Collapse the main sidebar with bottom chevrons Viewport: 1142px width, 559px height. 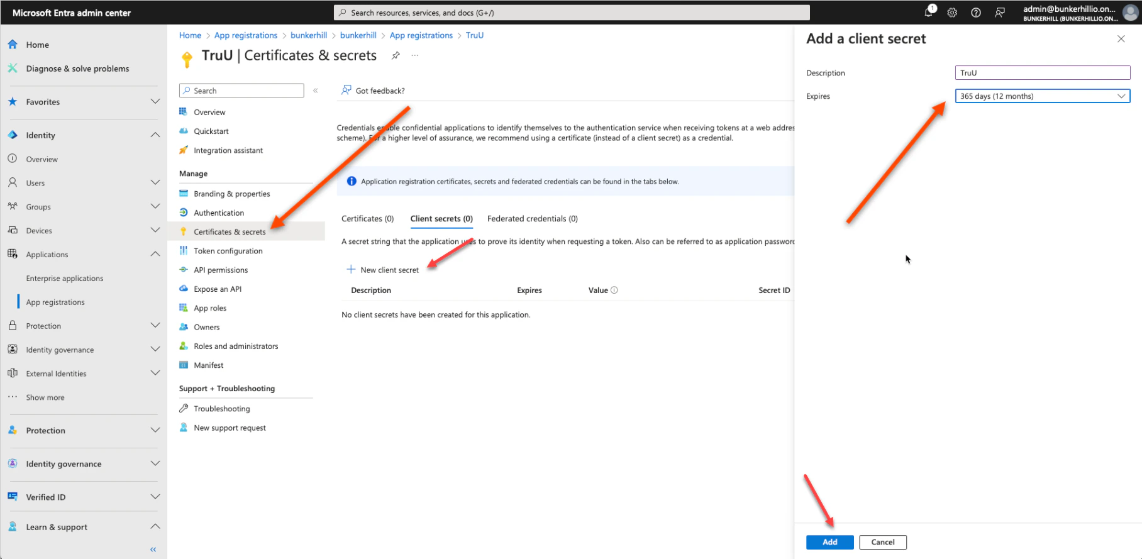[153, 550]
